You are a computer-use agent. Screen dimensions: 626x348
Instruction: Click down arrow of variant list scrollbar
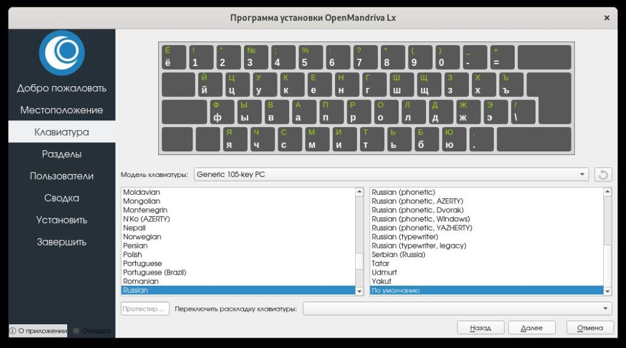click(608, 291)
